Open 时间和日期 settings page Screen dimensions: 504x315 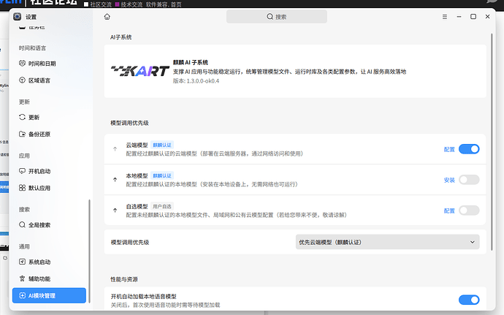point(49,64)
